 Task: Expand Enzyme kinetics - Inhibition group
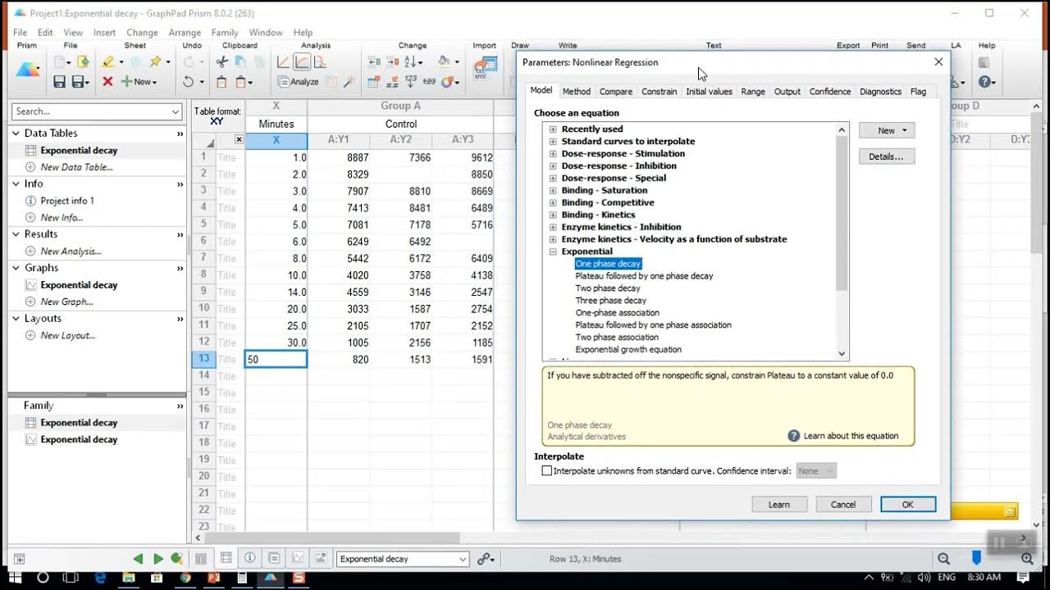coord(553,227)
